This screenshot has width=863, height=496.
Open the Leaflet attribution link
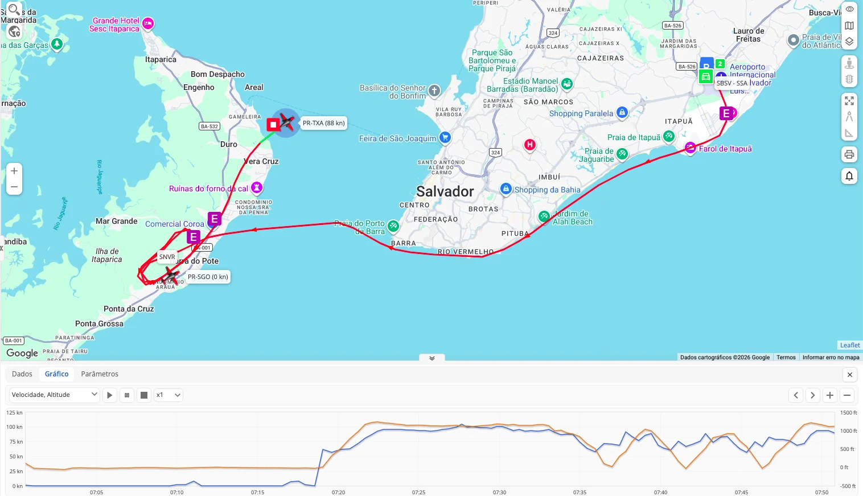[850, 345]
